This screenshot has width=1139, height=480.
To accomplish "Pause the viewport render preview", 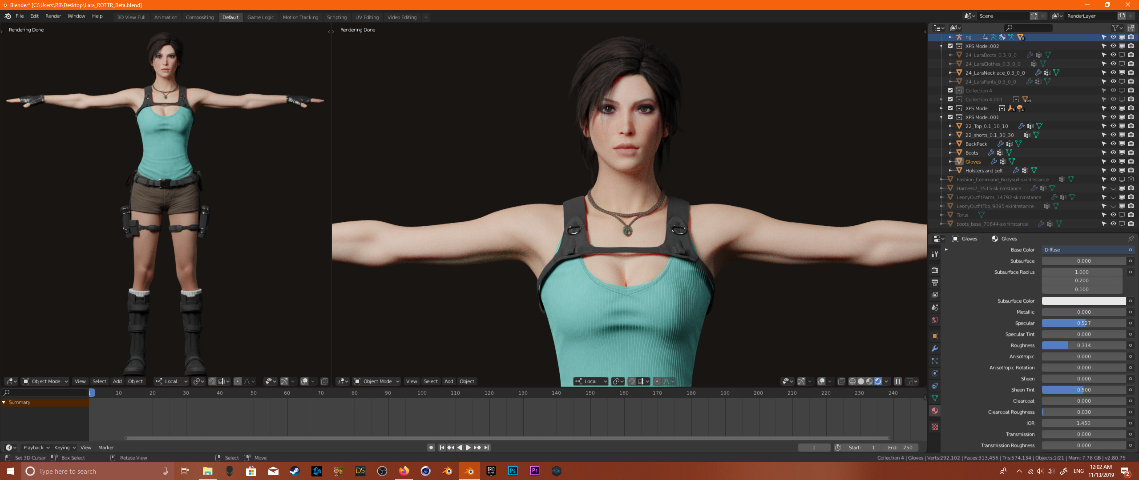I will point(898,381).
